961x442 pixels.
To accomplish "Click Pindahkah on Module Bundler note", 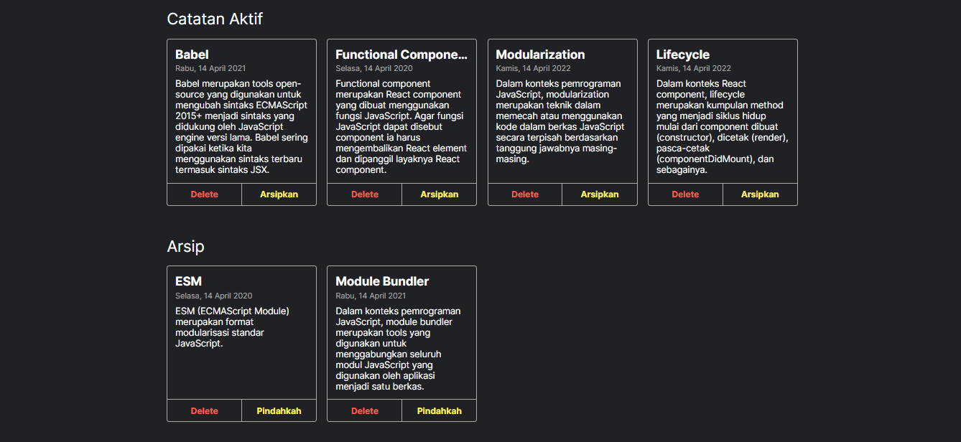I will [439, 410].
